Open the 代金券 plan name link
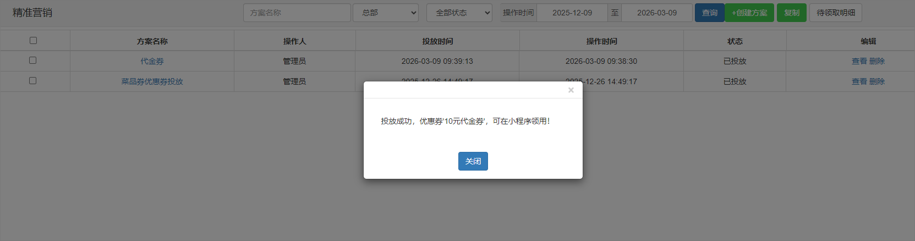 click(152, 61)
